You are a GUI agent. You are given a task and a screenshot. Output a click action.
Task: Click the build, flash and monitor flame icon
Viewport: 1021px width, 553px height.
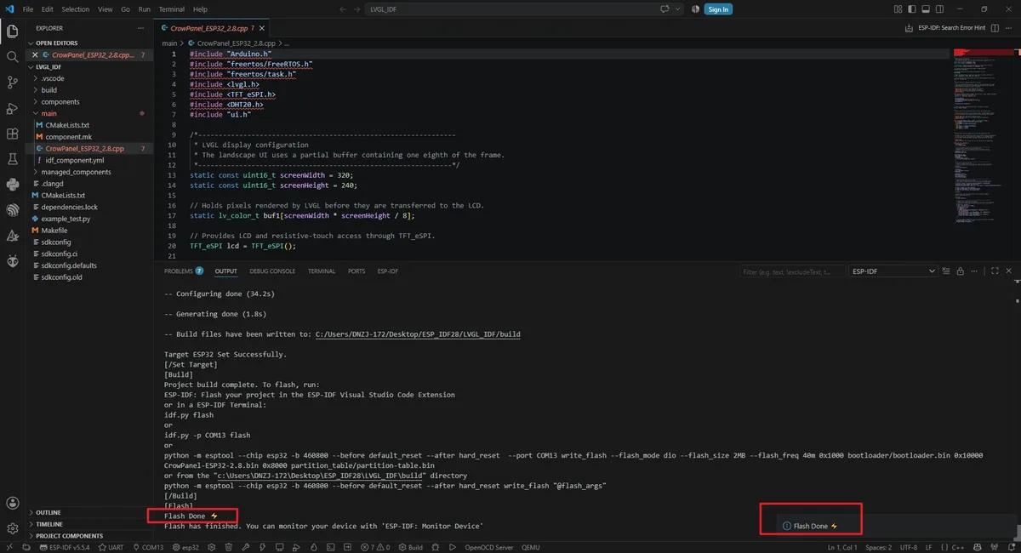click(x=313, y=547)
